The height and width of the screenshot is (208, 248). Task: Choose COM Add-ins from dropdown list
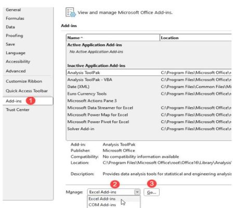point(113,205)
